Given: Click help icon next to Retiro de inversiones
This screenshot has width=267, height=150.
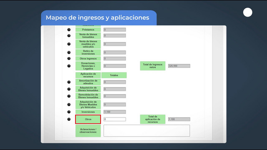Looking at the screenshot, I should point(69,52).
